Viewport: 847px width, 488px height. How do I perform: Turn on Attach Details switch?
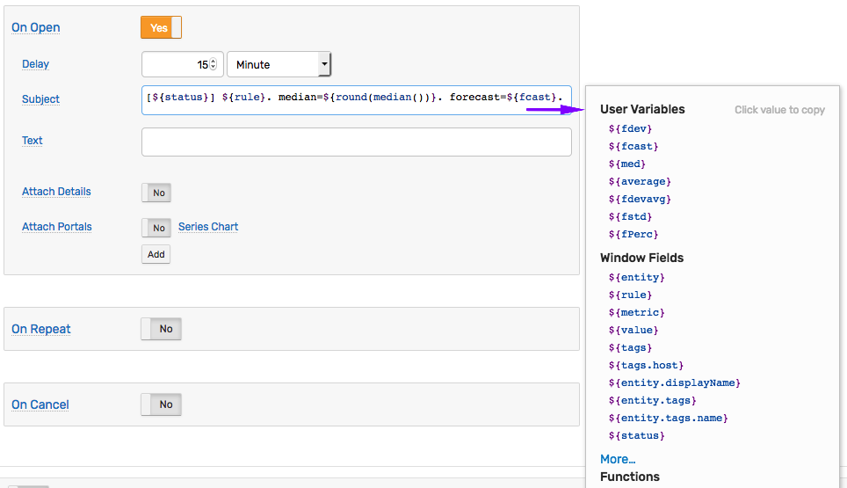click(156, 193)
